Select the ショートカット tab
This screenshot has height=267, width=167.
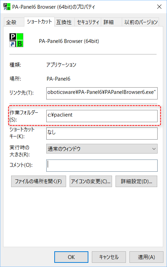coord(39,22)
